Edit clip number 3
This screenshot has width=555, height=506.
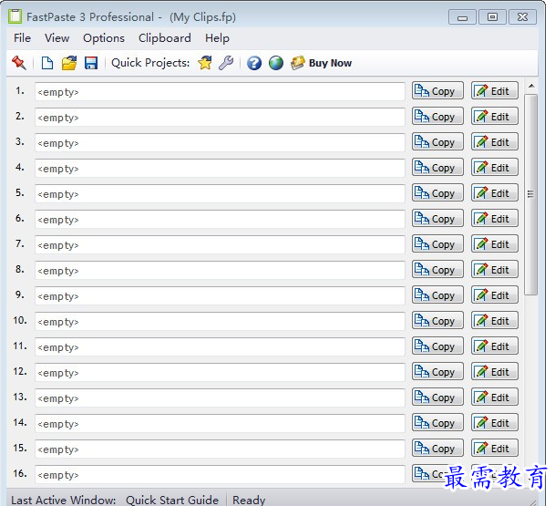coord(495,141)
